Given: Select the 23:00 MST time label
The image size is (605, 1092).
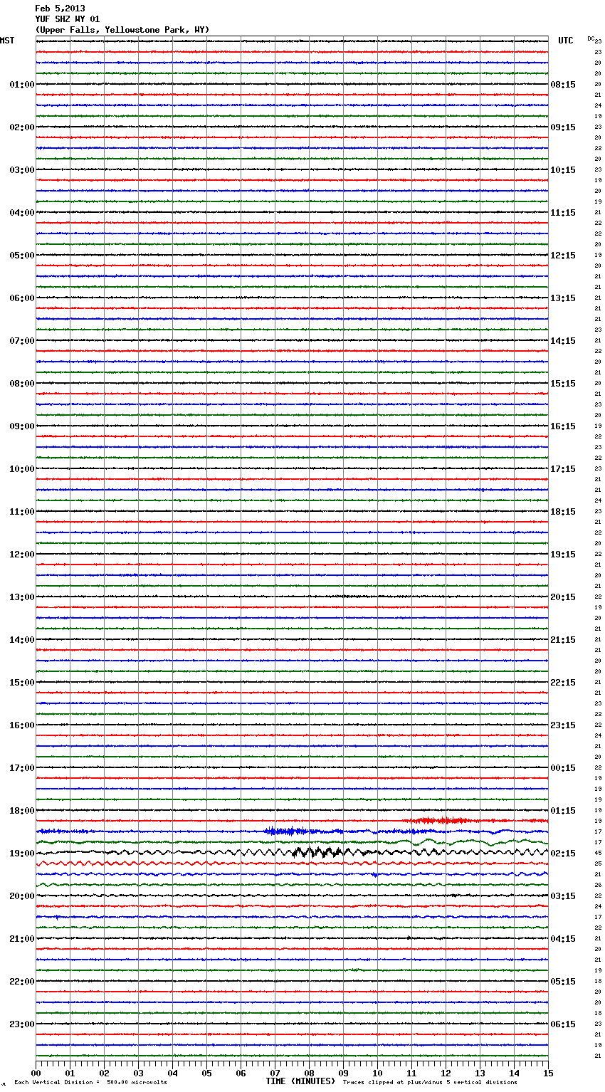Looking at the screenshot, I should (22, 1024).
